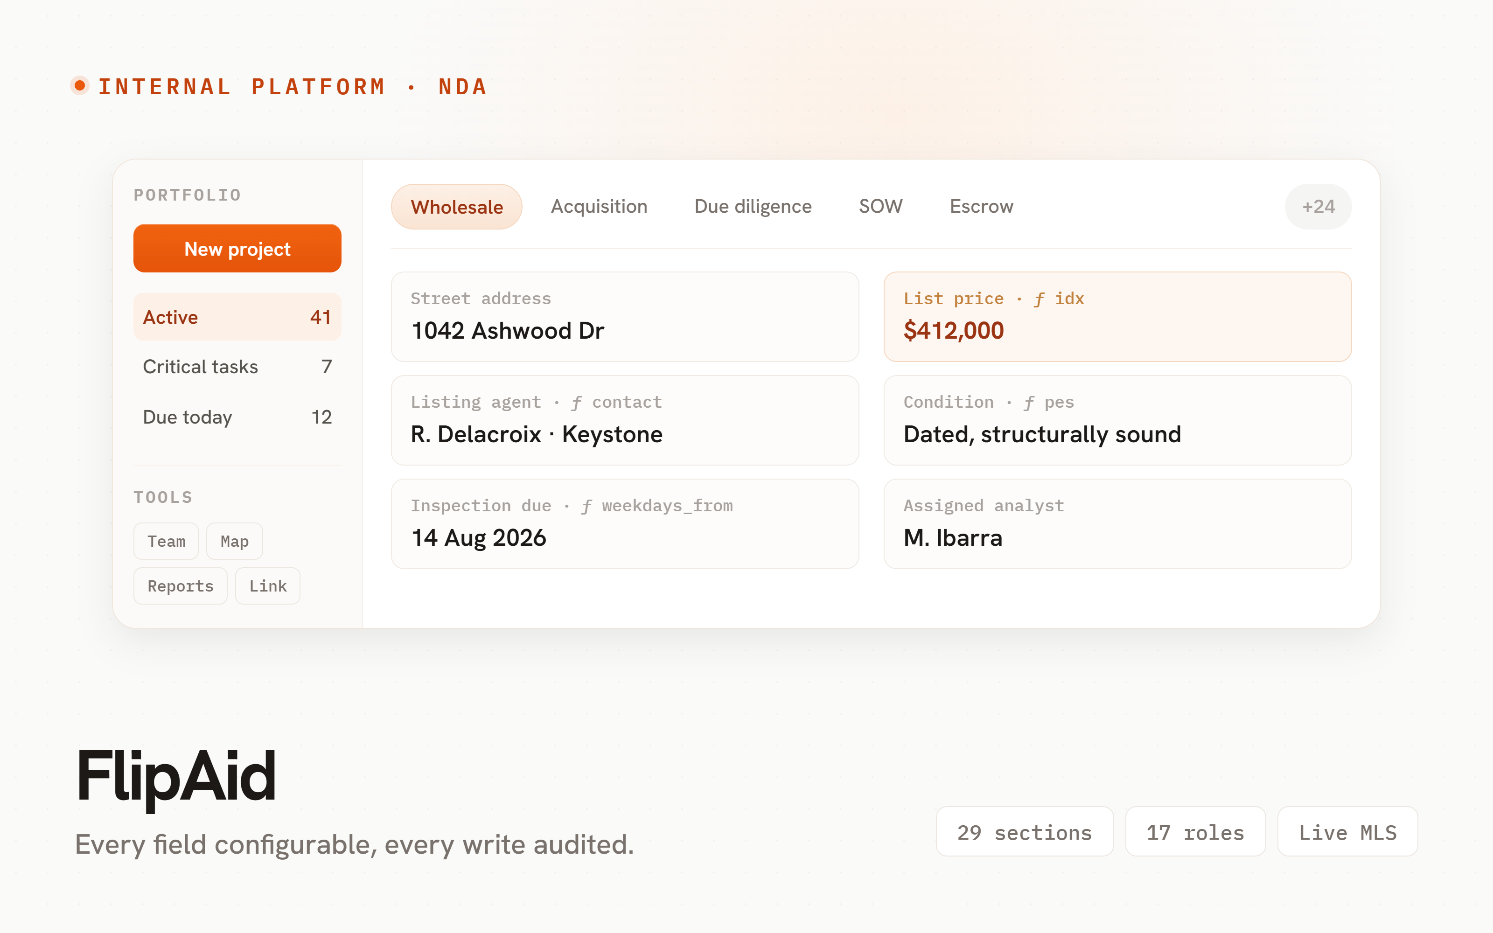Screen dimensions: 1493x933
Task: Click the List price field card
Action: tap(1117, 317)
